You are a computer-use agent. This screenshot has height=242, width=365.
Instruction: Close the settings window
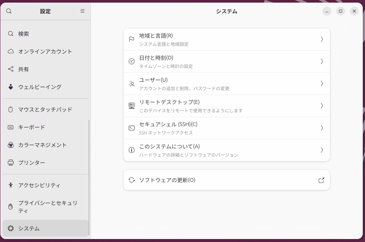(x=354, y=11)
